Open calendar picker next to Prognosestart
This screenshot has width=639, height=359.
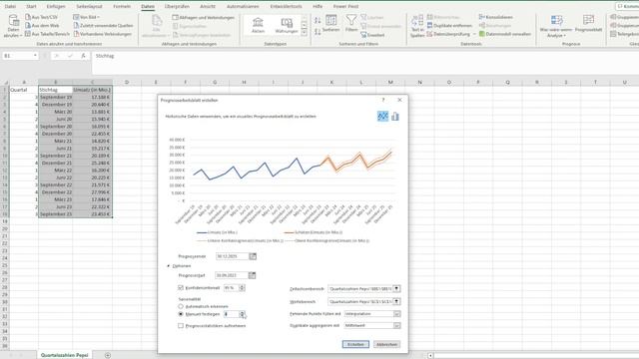252,275
